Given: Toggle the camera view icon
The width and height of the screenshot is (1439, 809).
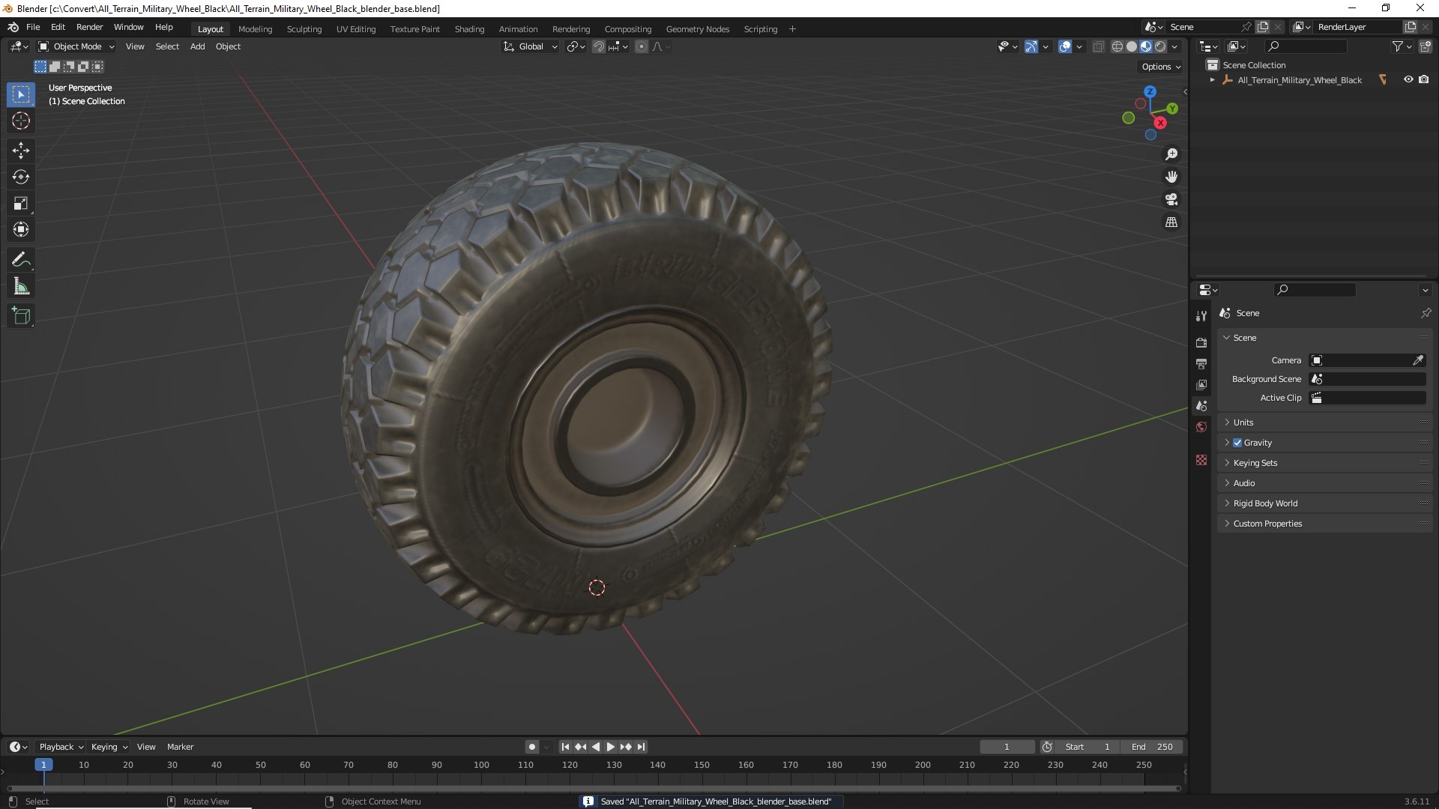Looking at the screenshot, I should coord(1171,199).
